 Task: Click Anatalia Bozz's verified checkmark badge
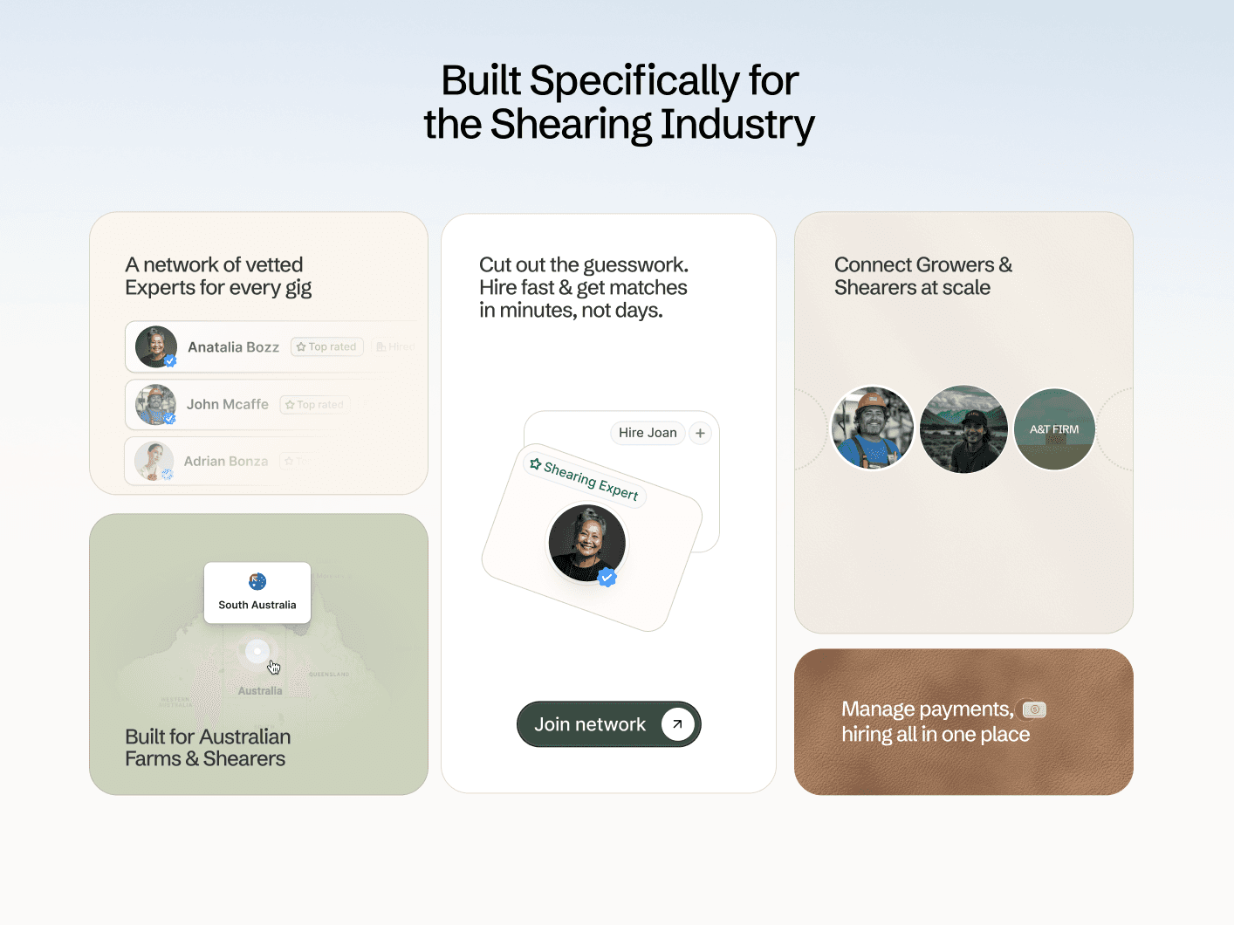tap(170, 360)
